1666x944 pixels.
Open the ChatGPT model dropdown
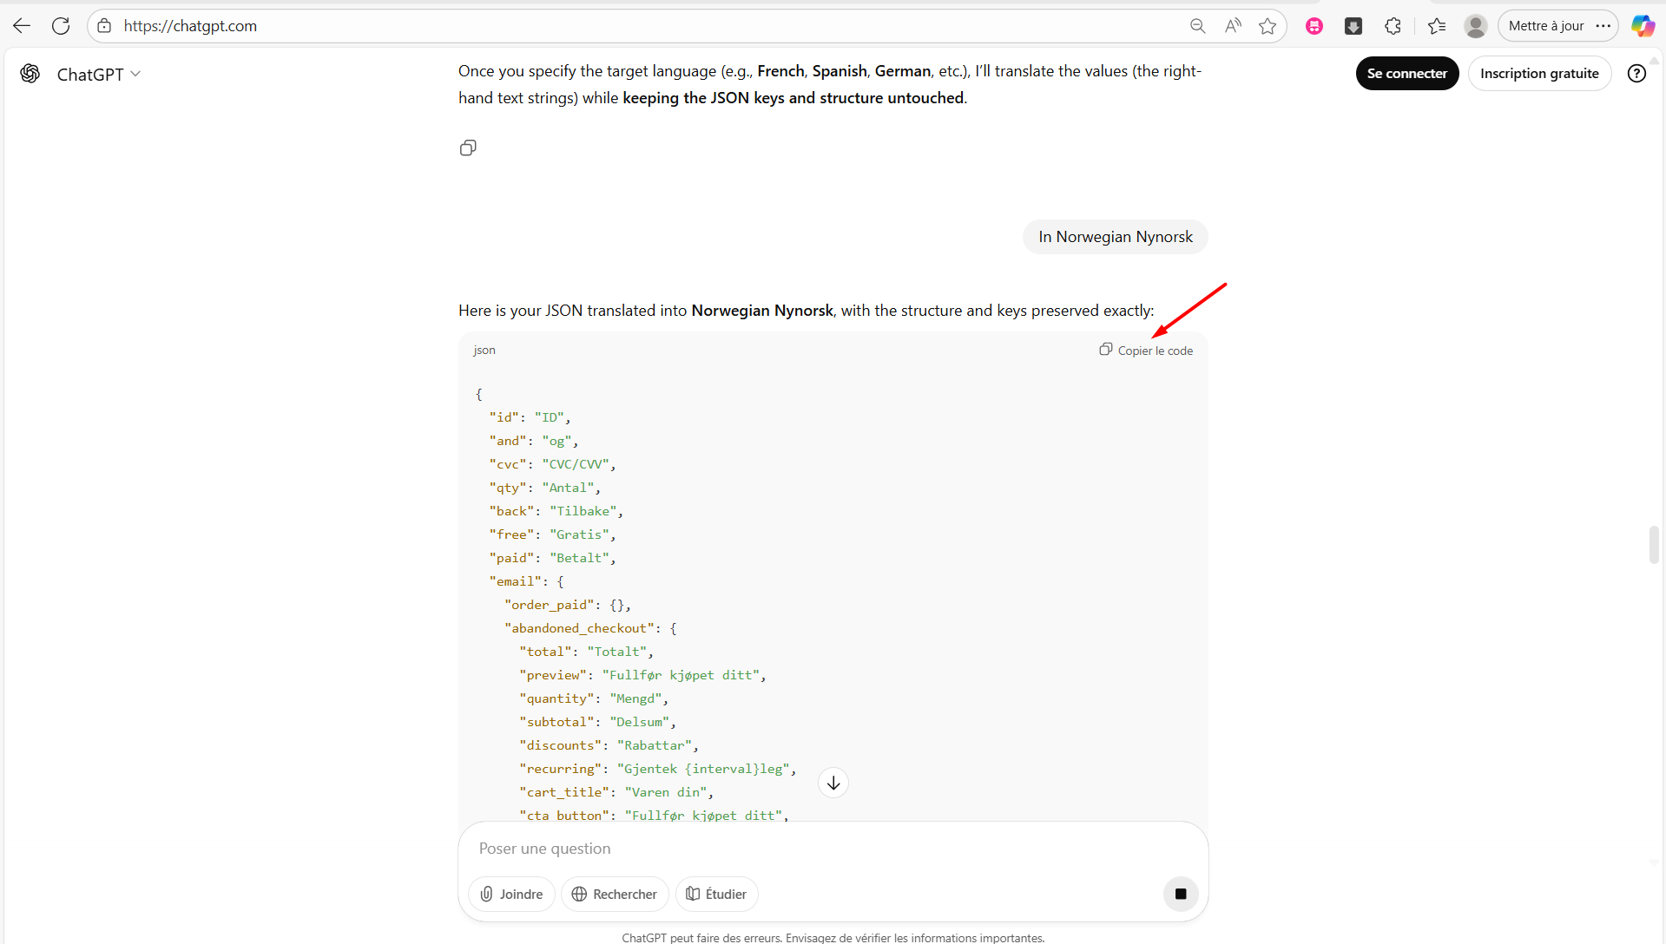pos(98,75)
